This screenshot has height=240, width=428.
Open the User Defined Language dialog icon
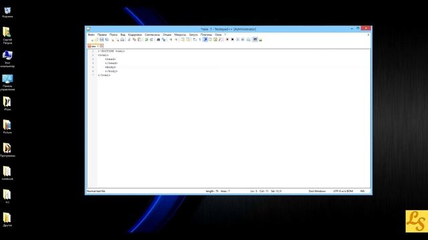click(210, 40)
